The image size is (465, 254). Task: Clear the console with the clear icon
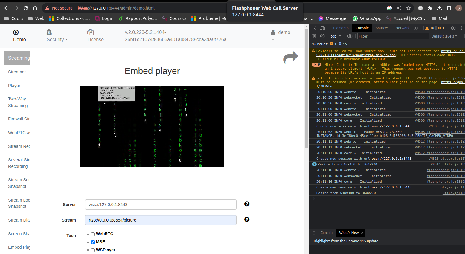point(322,36)
